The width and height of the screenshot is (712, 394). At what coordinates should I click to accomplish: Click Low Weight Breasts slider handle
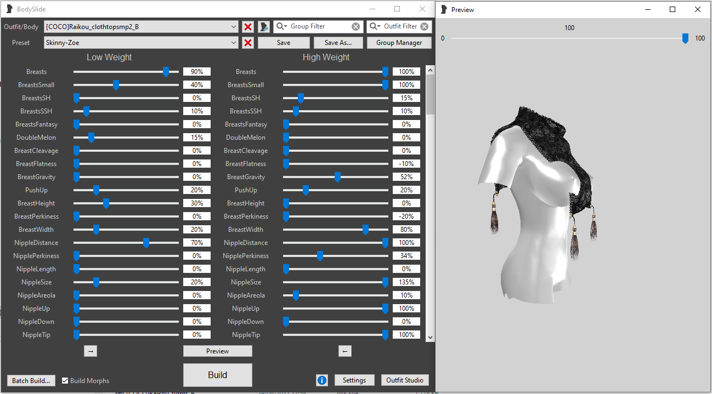(x=166, y=72)
